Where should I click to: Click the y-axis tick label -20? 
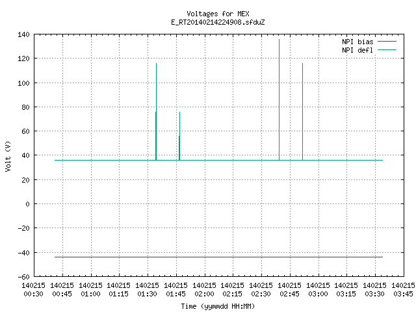click(23, 228)
